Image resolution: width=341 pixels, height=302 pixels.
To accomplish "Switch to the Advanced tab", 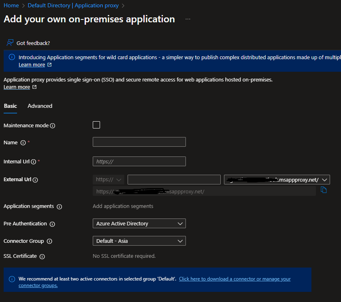I will (x=40, y=106).
